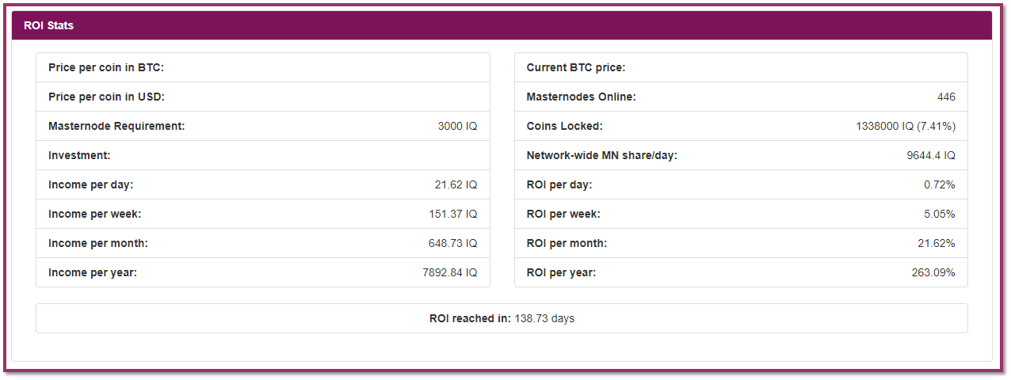Click the ROI per year value 263.09%
1011x380 pixels.
(933, 272)
